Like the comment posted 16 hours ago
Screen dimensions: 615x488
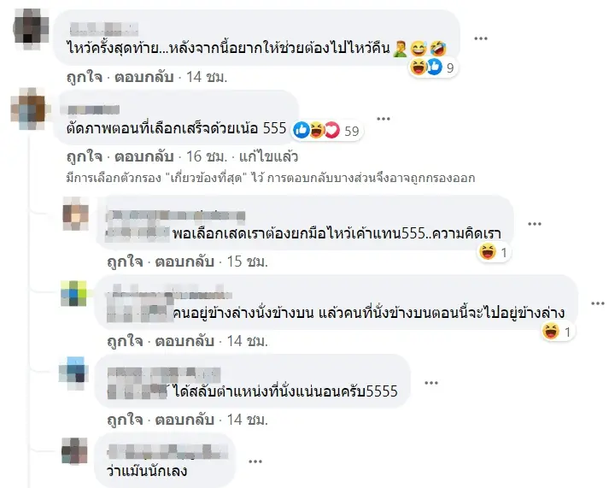pos(85,156)
